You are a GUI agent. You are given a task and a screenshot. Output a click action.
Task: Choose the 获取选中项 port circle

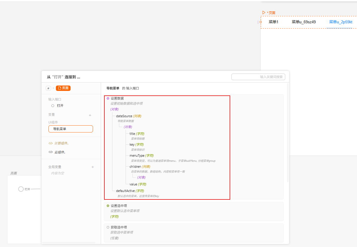pos(108,227)
